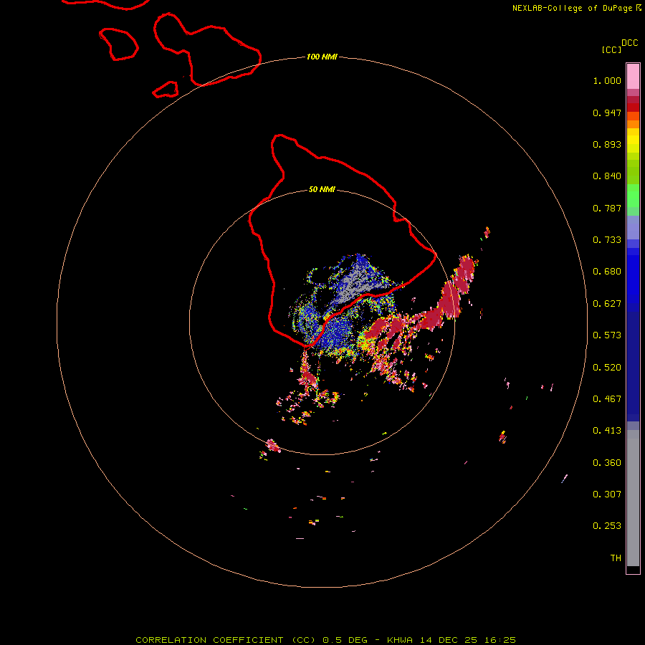Click the 0.253 color scale value
645x645 pixels.
(x=607, y=526)
